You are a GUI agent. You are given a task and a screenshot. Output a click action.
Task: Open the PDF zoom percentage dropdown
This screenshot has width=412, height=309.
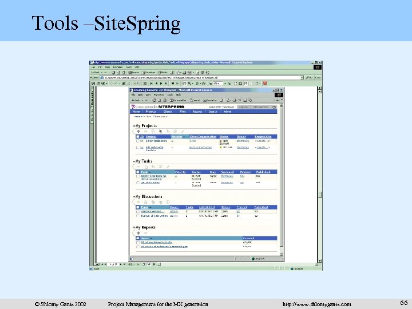[225, 84]
